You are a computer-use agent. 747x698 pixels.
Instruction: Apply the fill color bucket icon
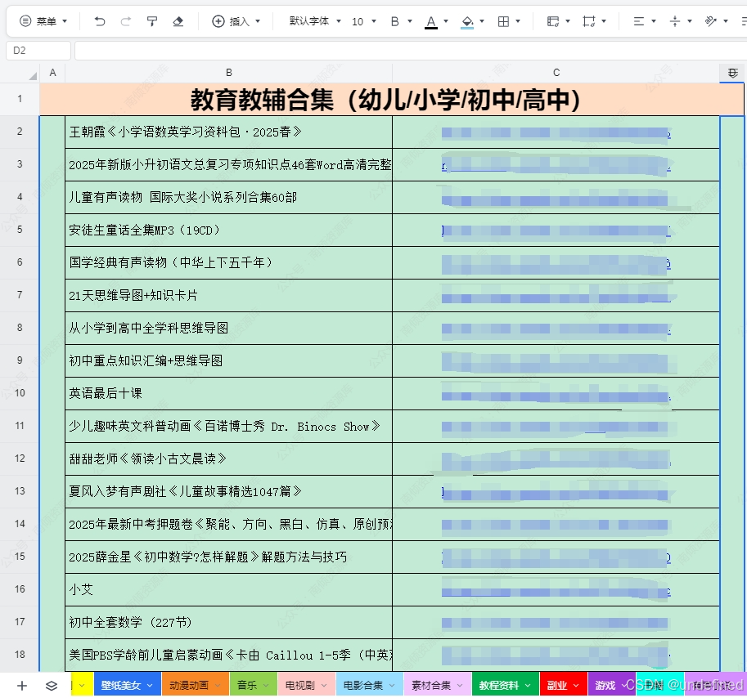click(x=467, y=22)
